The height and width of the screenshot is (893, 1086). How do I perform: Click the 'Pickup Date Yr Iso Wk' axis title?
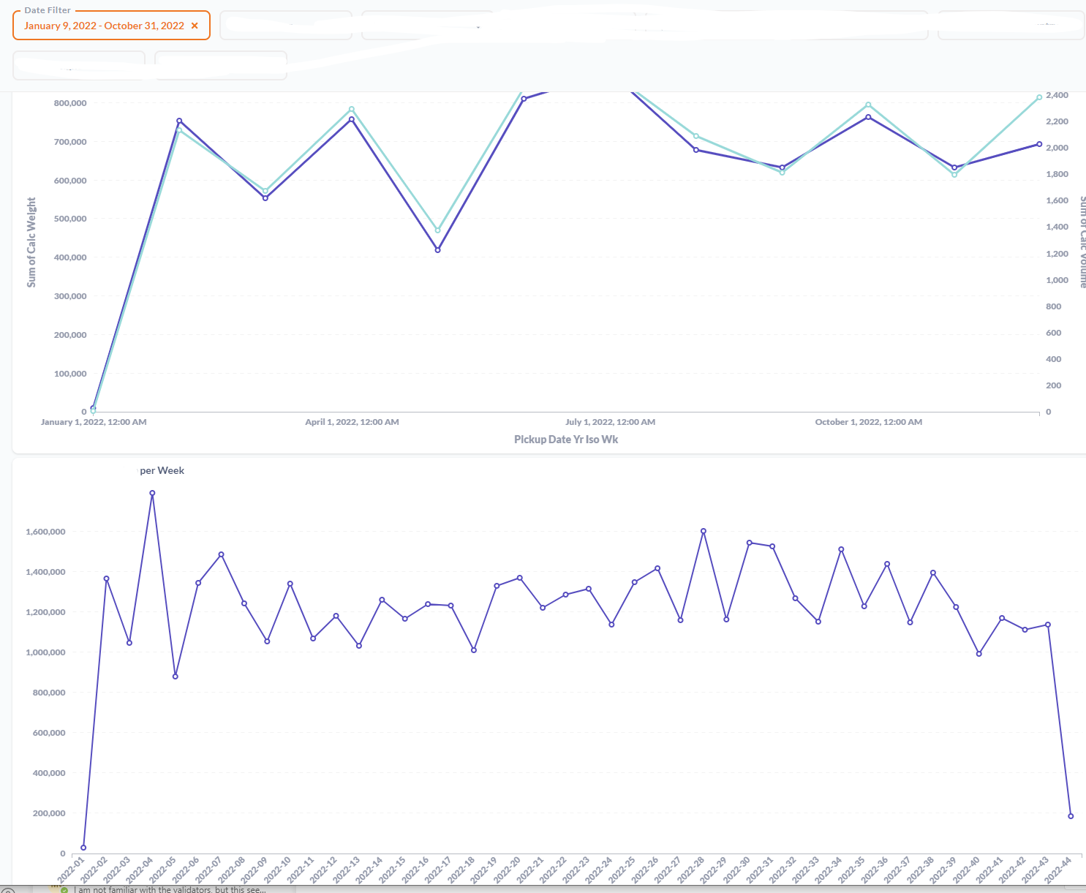[x=566, y=439]
